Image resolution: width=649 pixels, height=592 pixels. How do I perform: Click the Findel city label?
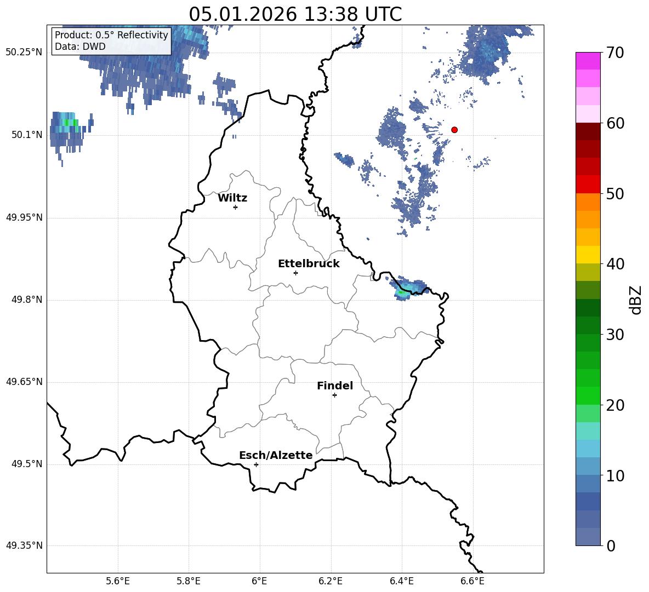pos(335,386)
